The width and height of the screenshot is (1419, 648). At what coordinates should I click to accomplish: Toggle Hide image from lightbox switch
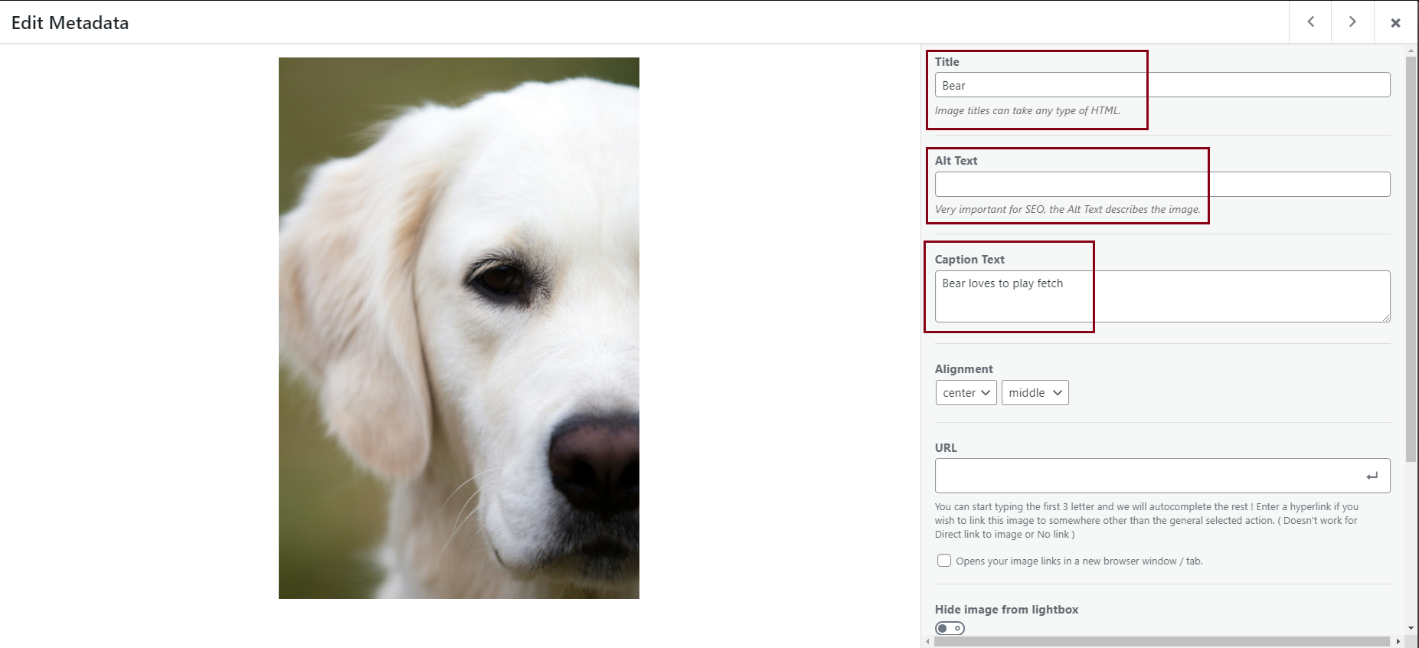tap(950, 629)
